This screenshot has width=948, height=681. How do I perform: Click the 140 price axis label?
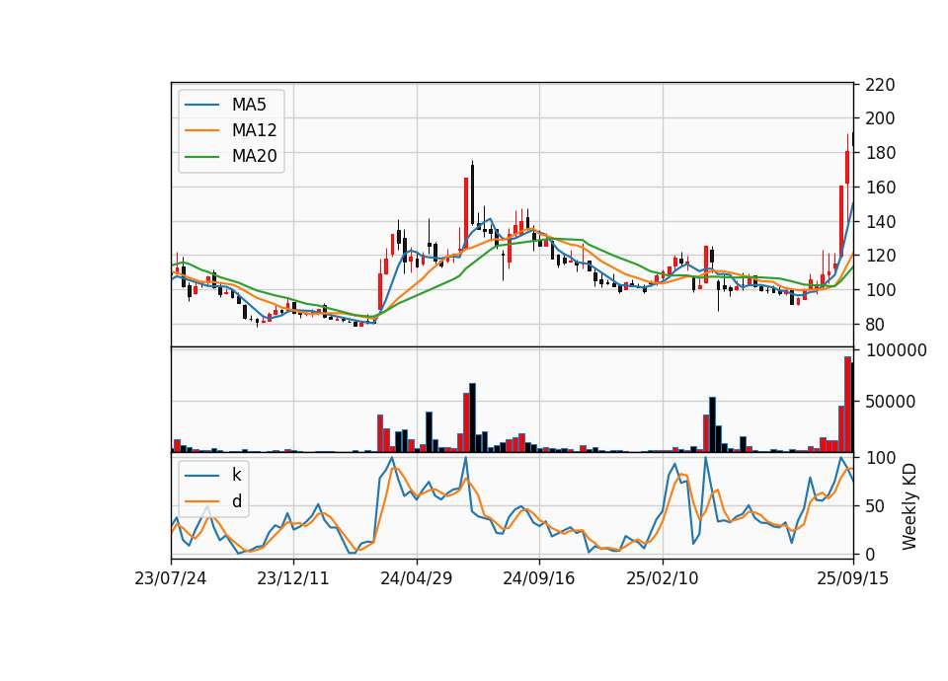click(x=880, y=222)
